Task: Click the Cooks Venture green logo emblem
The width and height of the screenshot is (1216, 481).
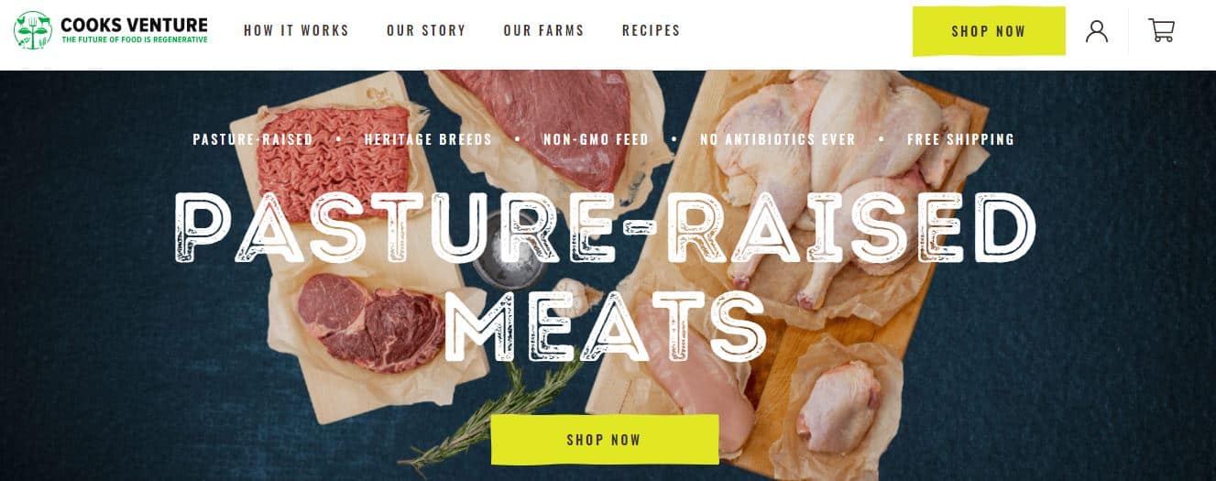Action: tap(33, 30)
